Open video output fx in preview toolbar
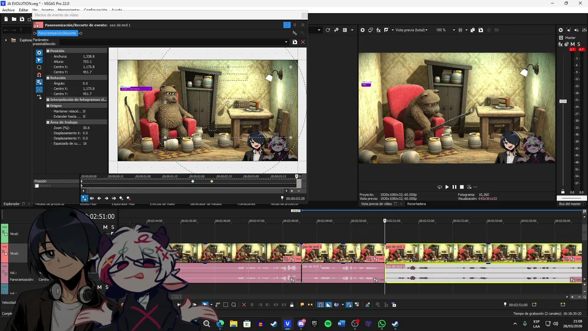588x331 pixels. (379, 30)
